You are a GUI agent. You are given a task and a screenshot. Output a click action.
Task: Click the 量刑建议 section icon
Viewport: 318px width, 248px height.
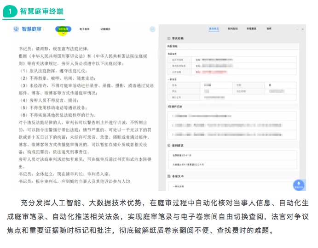[x=168, y=145]
